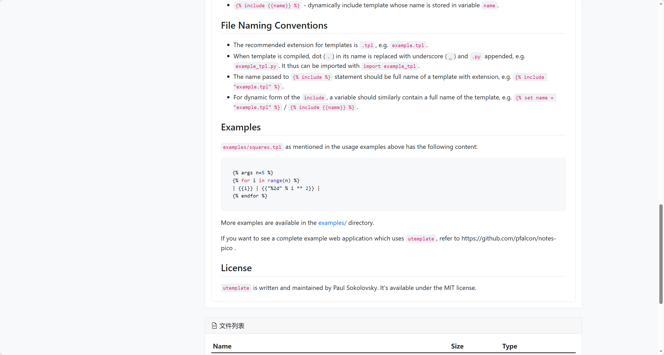Open the examples/ directory link
664x355 pixels.
click(332, 223)
